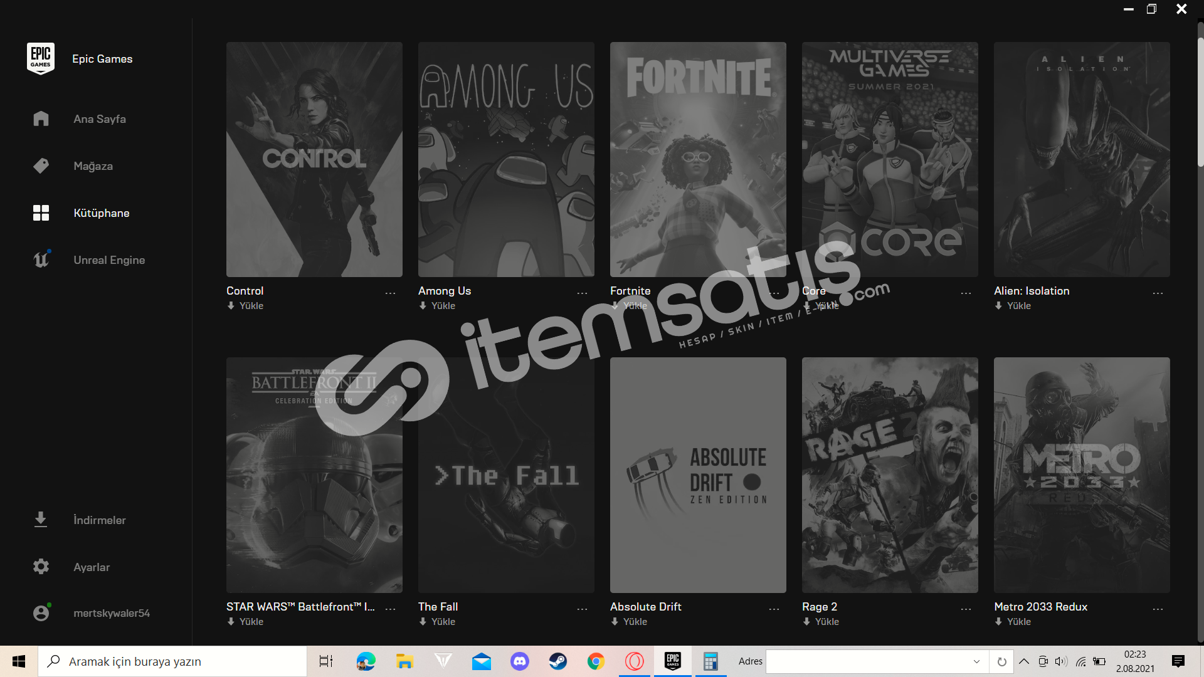The height and width of the screenshot is (677, 1204).
Task: Select the Among Us game cover
Action: click(506, 159)
